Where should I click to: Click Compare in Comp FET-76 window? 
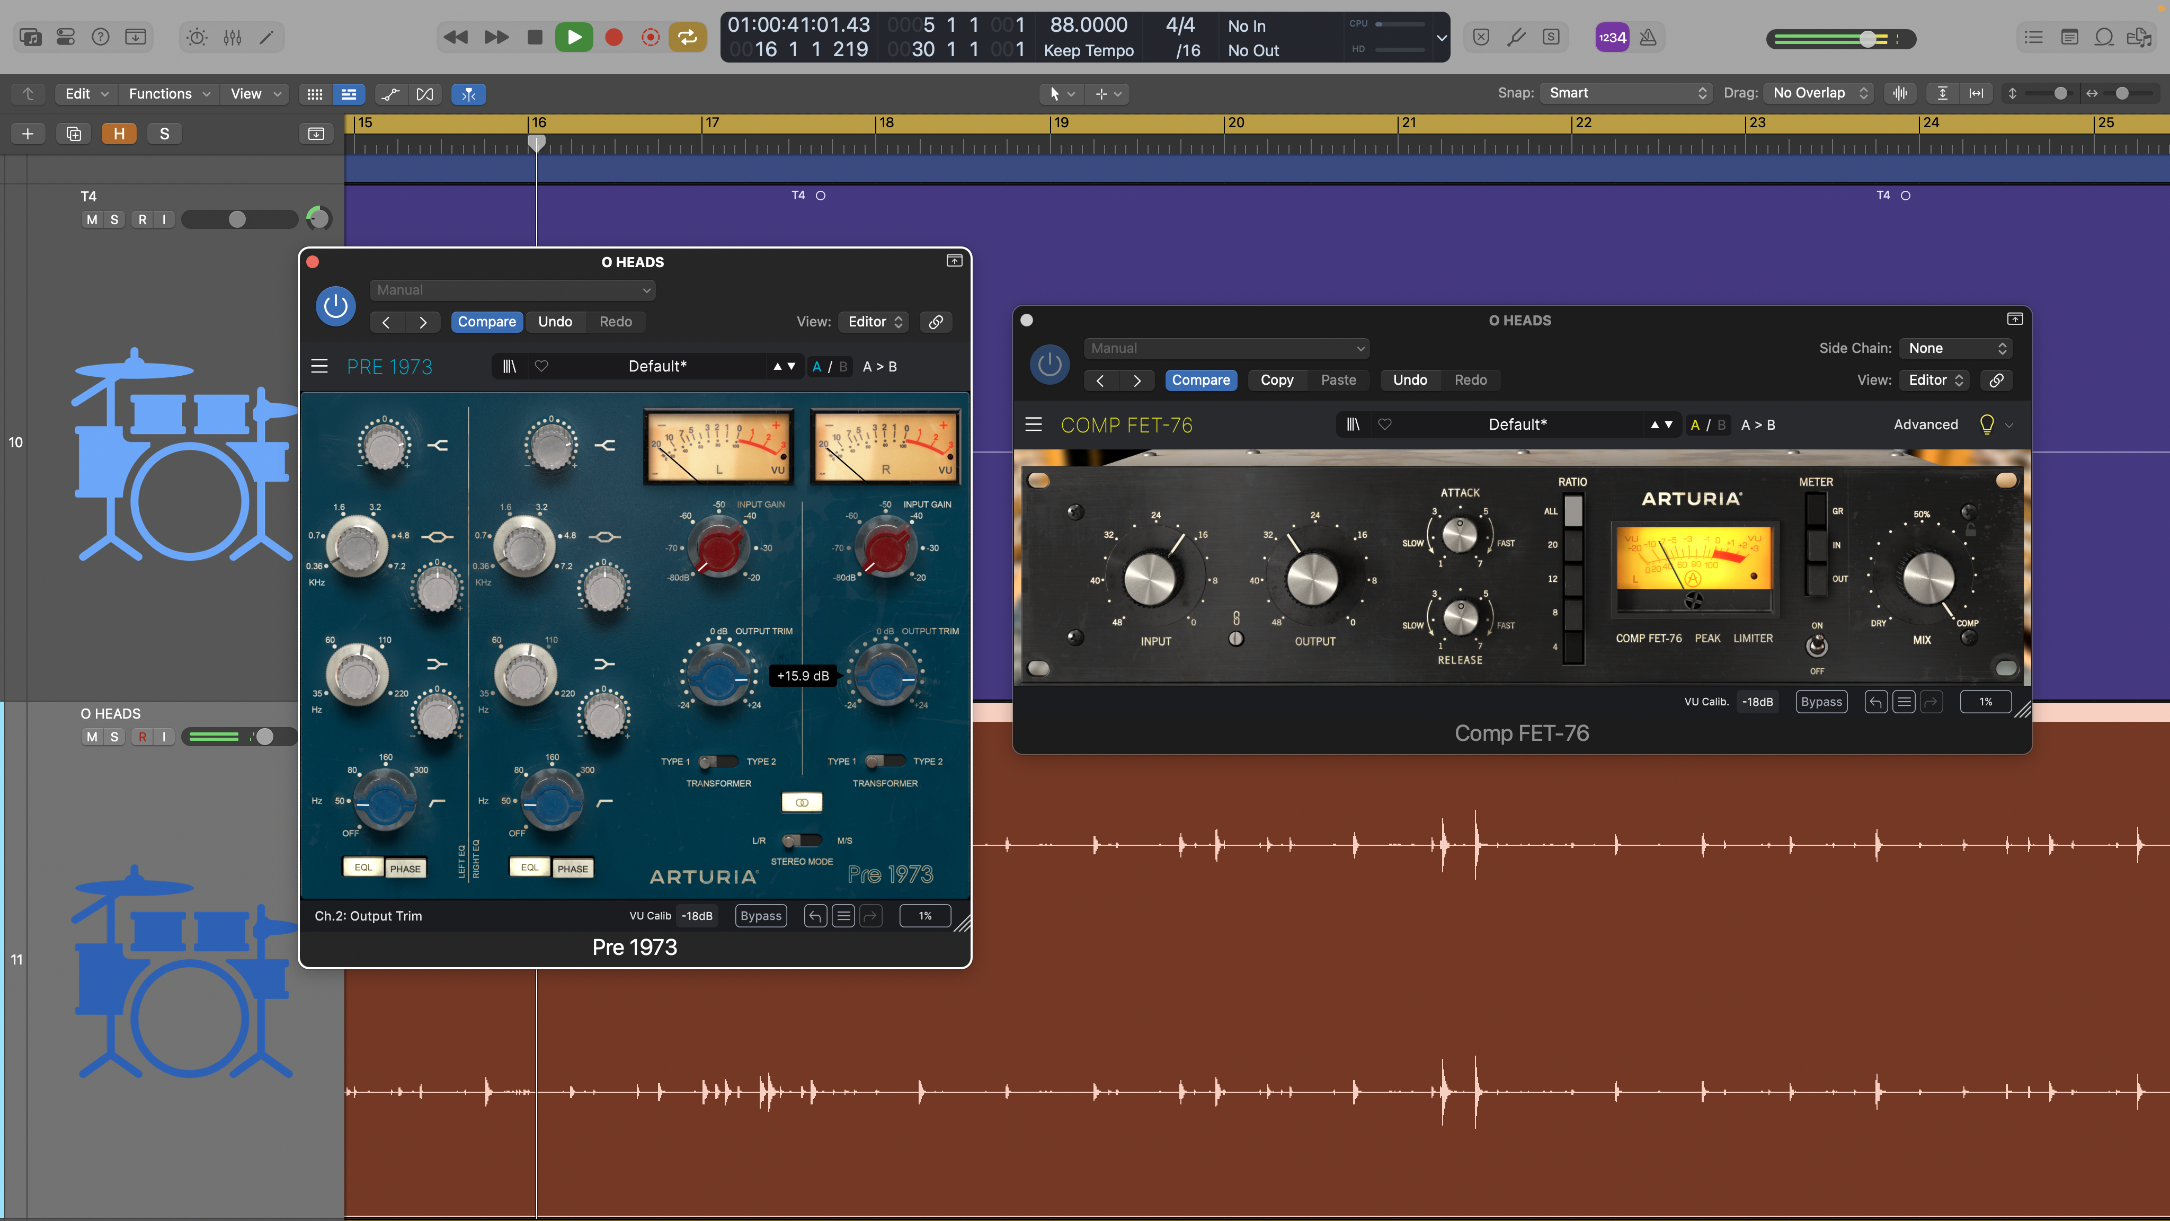tap(1200, 379)
